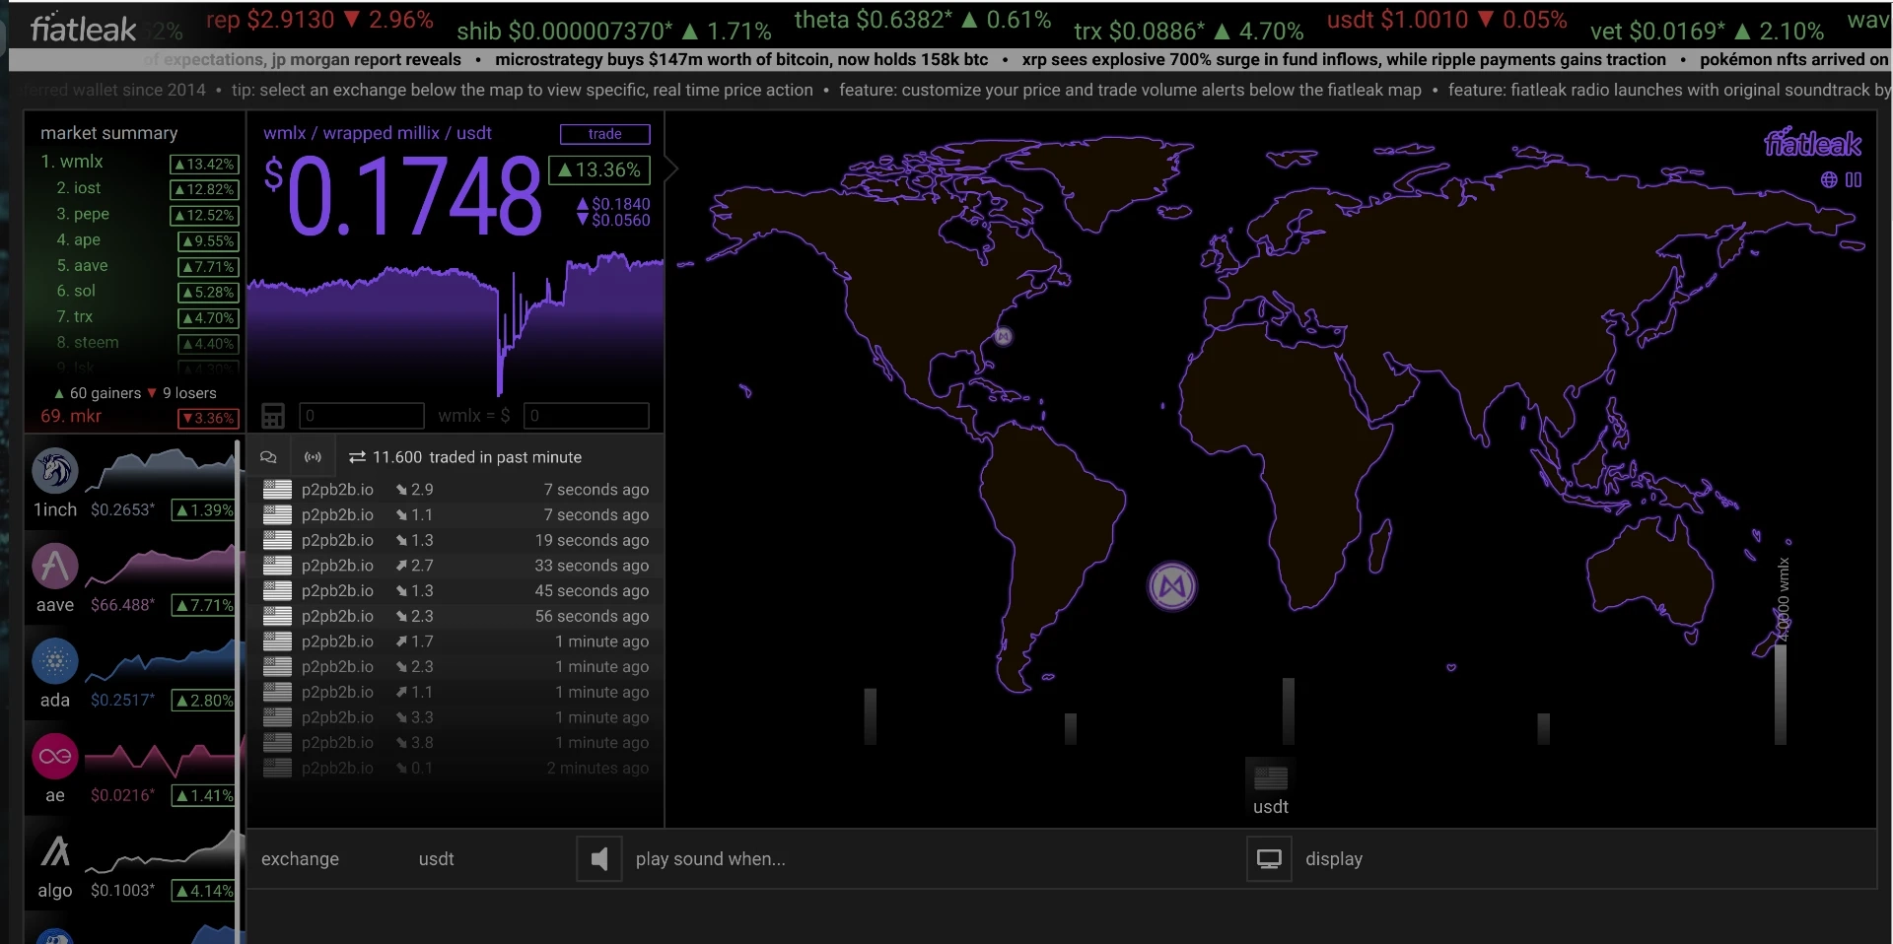1893x944 pixels.
Task: Select the live broadcast signal icon
Action: [x=313, y=457]
